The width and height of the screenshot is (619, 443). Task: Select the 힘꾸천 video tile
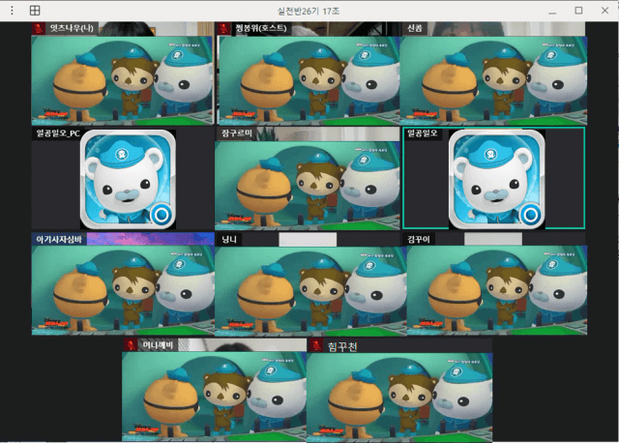pos(399,389)
